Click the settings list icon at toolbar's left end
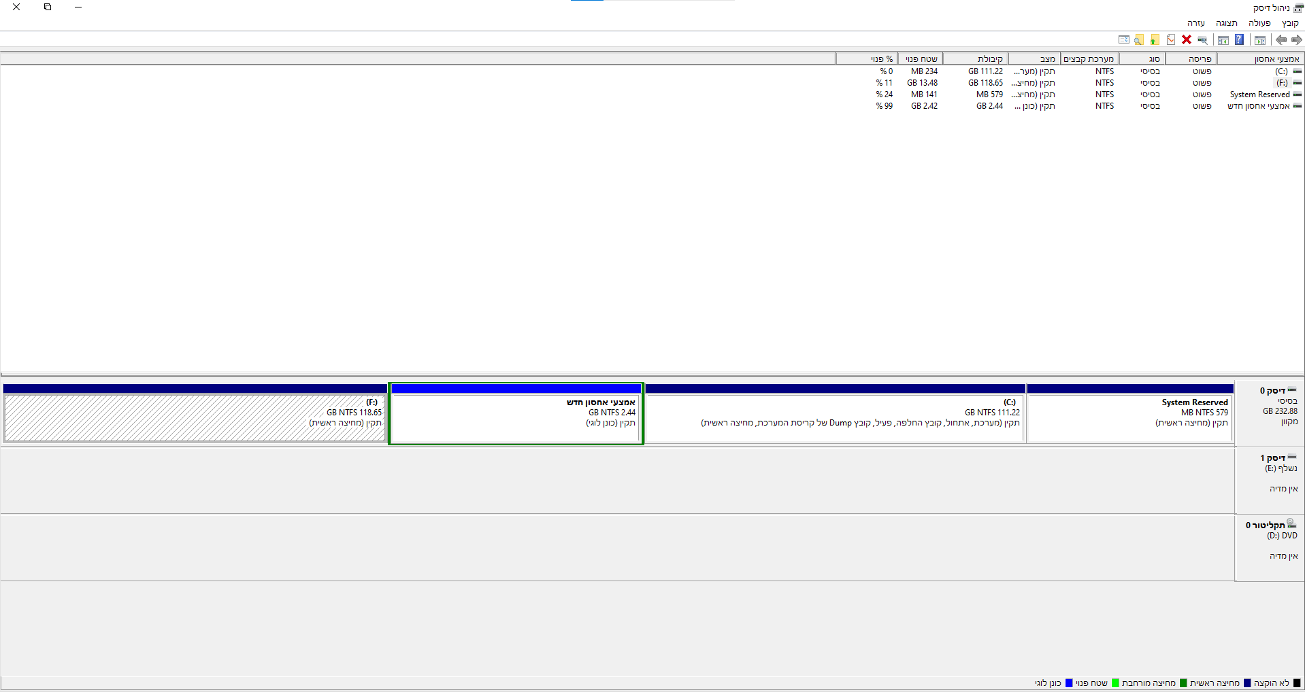 (x=1123, y=40)
